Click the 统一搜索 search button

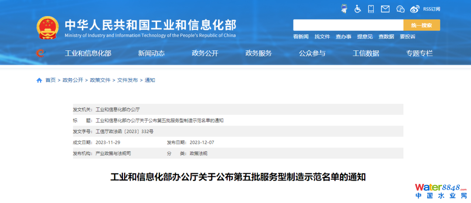coord(421,25)
